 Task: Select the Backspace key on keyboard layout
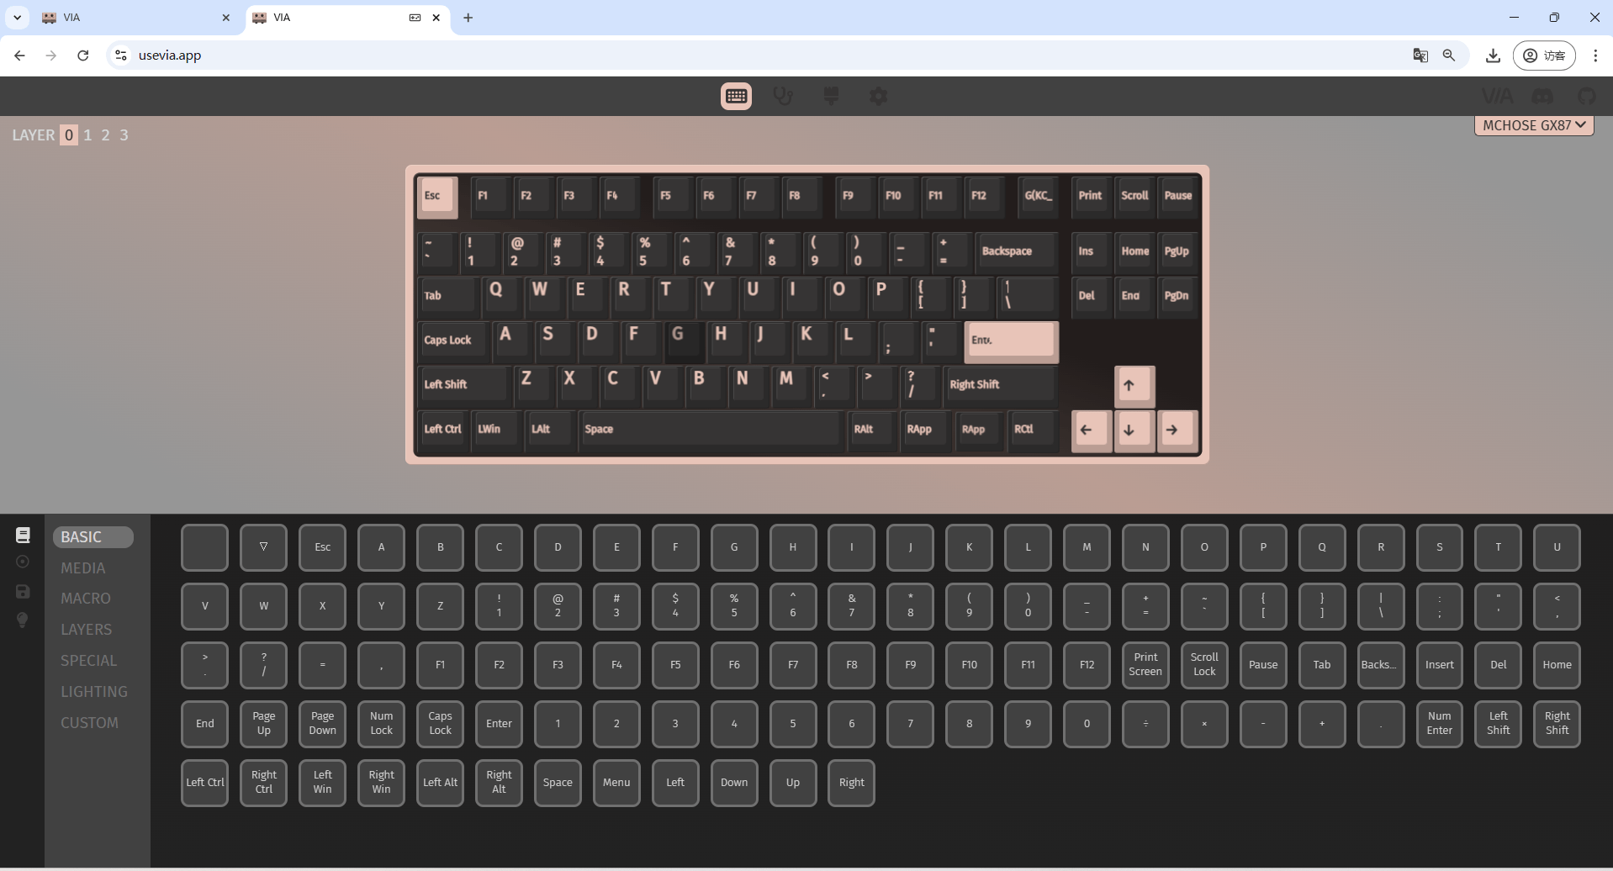1014,251
